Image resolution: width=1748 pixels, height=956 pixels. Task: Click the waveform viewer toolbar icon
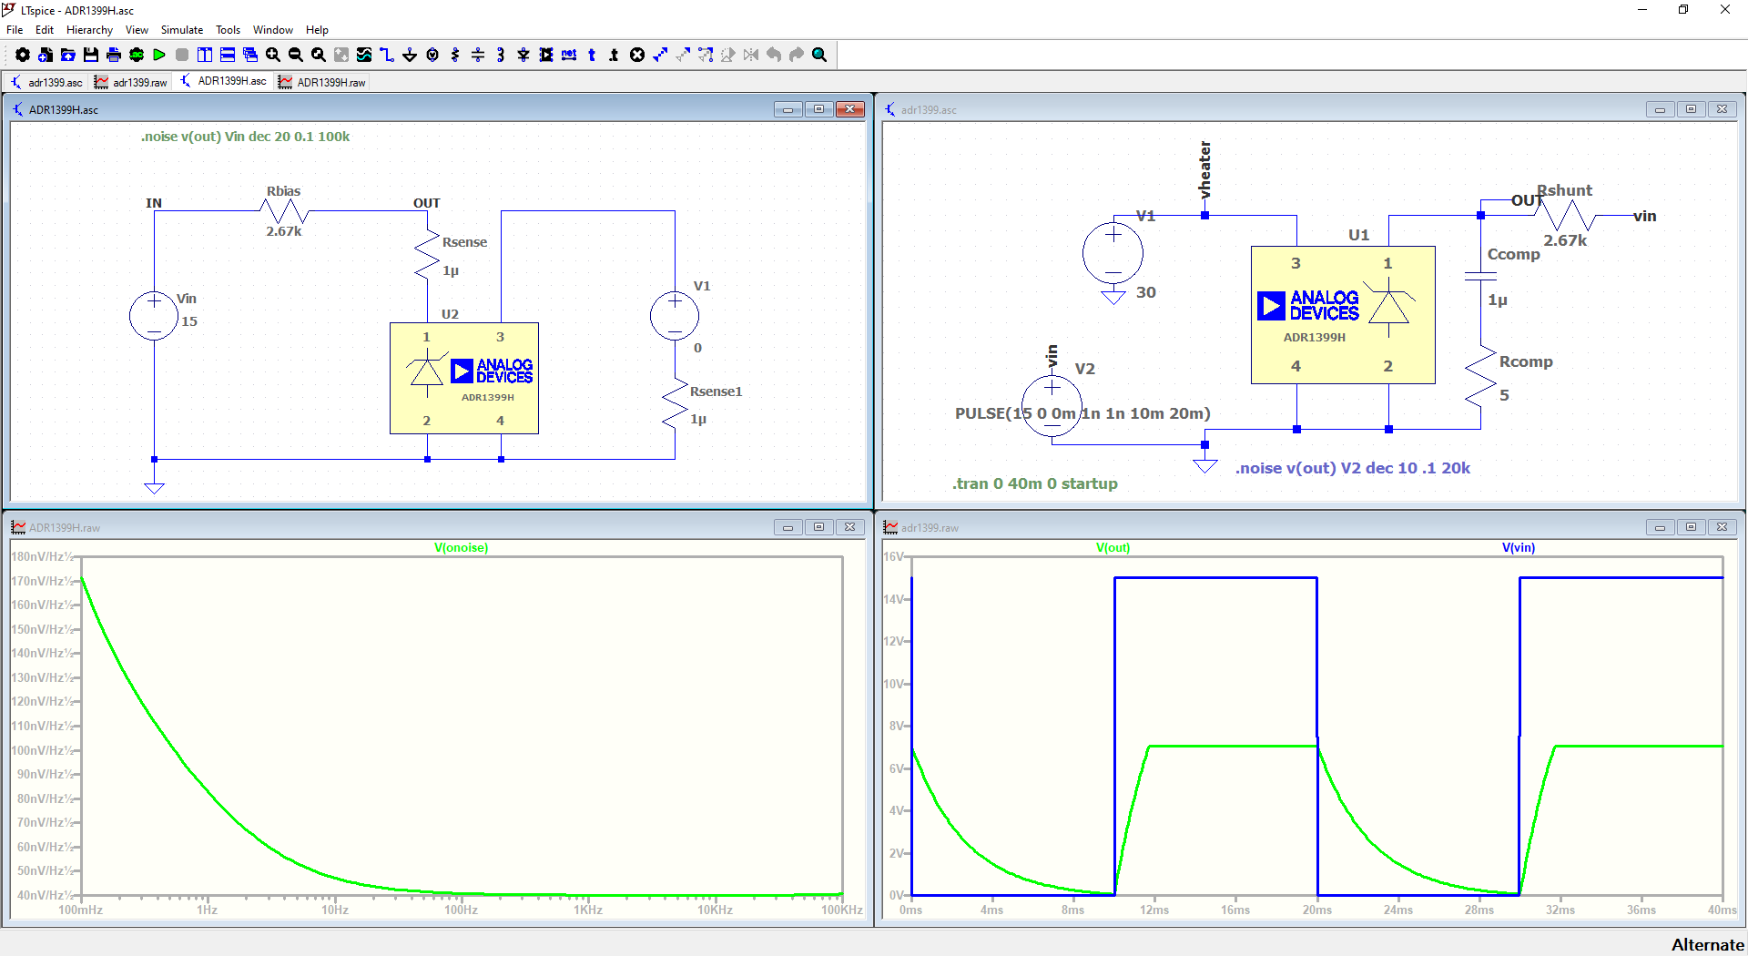[x=364, y=55]
